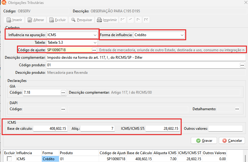Click the GIA Código field 7.18
Screen dimensions: 248x162
[42, 92]
